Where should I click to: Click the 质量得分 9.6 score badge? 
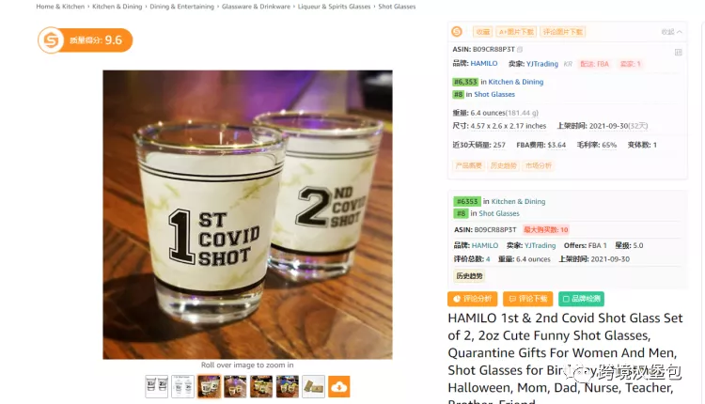coord(85,40)
